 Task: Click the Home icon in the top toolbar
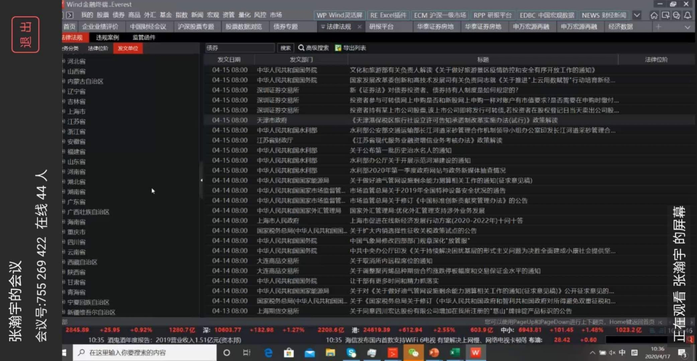(654, 15)
